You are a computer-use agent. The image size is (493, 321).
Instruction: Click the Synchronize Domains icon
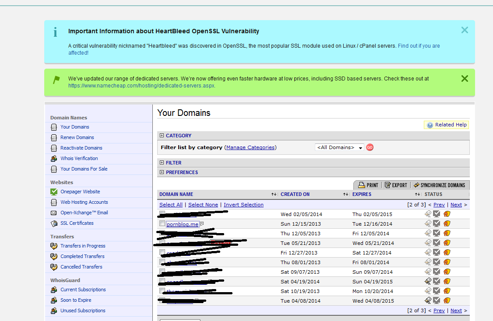click(x=416, y=185)
